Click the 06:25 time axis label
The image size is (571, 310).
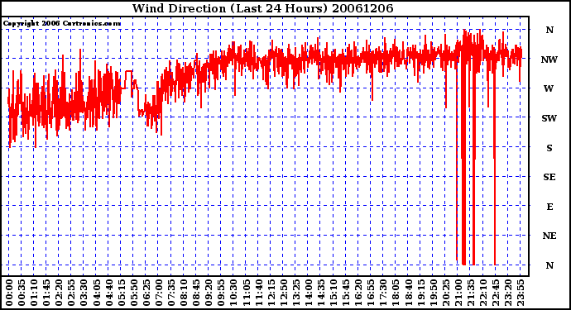pyautogui.click(x=146, y=293)
